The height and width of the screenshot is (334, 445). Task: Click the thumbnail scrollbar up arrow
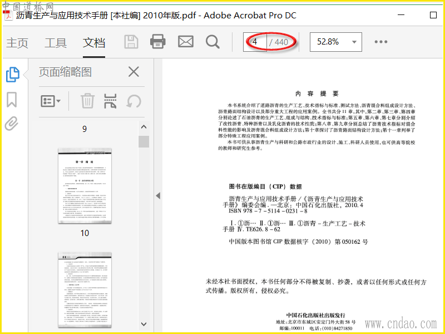pos(144,127)
